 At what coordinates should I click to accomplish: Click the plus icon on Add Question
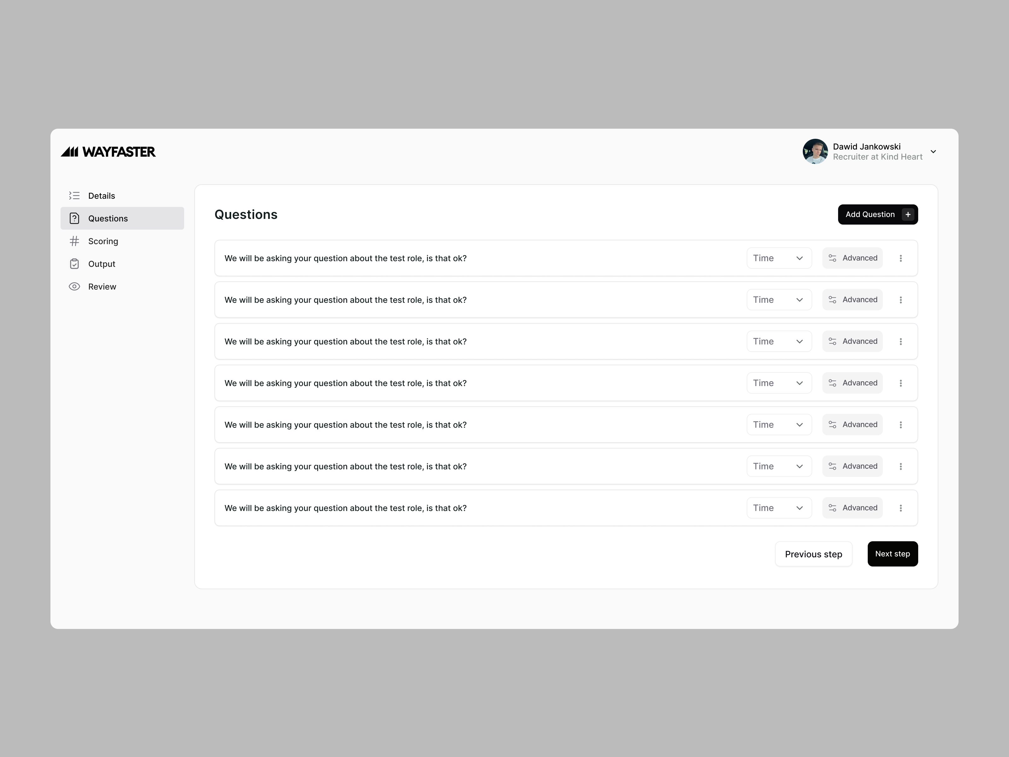[x=908, y=214]
